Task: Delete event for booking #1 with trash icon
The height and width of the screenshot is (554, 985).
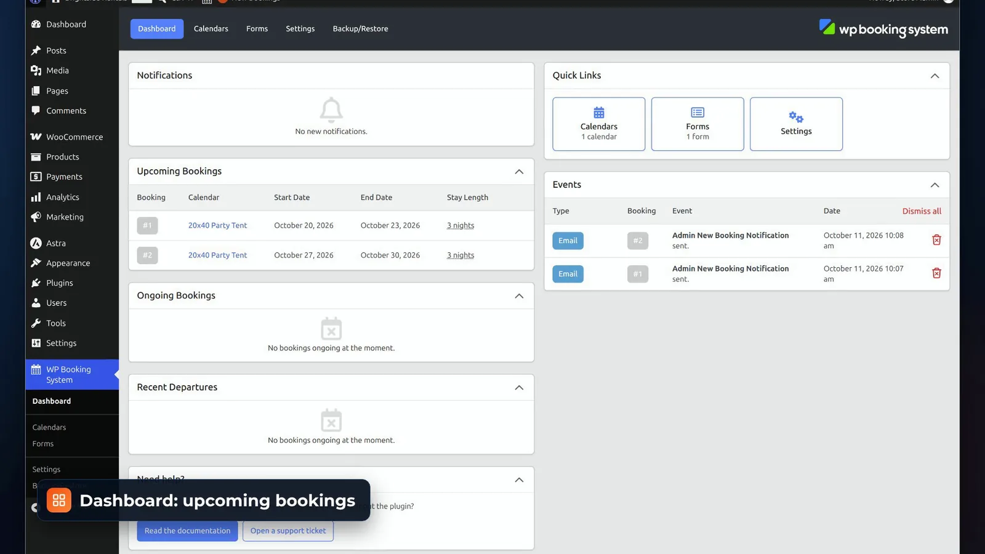Action: [936, 273]
